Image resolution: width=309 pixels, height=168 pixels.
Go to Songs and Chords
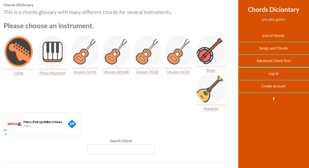pos(273,48)
